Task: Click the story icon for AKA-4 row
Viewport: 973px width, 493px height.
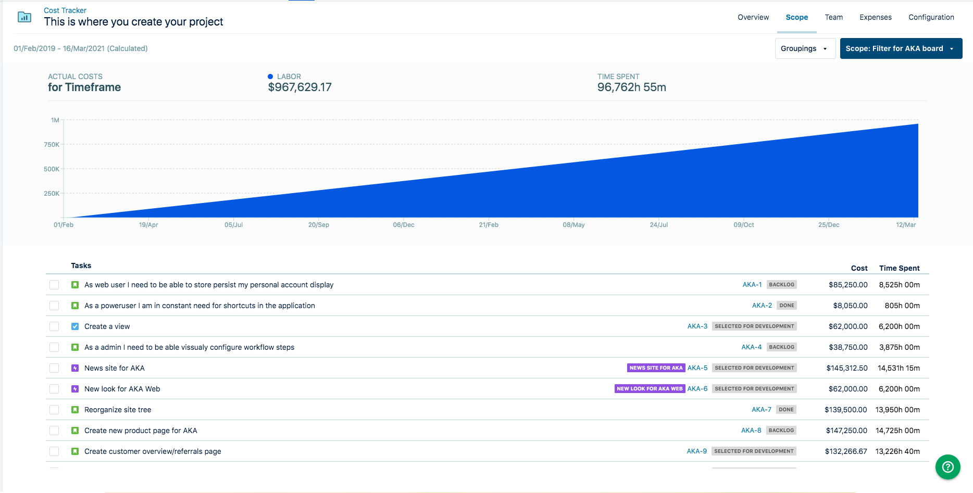Action: (75, 347)
